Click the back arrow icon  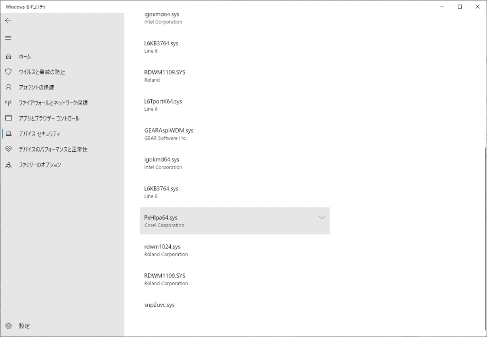pyautogui.click(x=8, y=21)
